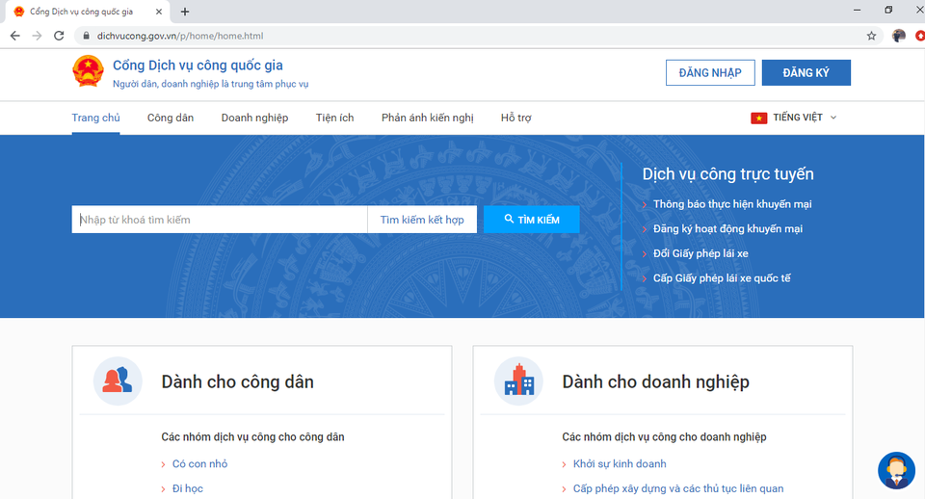The image size is (925, 499).
Task: Open Tìm kiếm kết hợp advanced search
Action: [x=422, y=220]
